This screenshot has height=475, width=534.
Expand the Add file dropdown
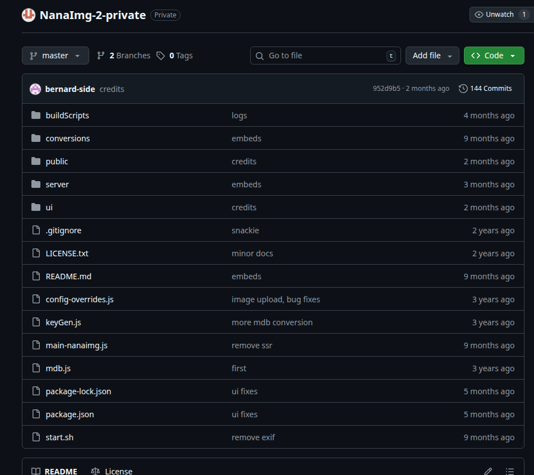point(432,56)
